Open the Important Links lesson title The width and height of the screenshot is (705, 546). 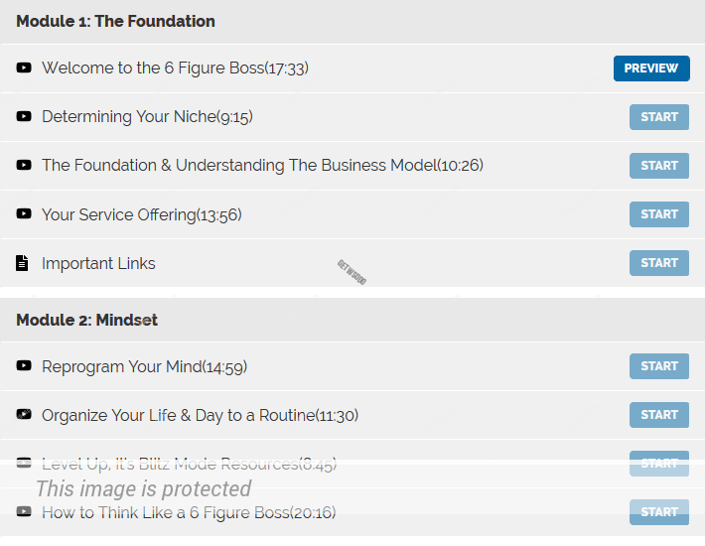(x=98, y=263)
